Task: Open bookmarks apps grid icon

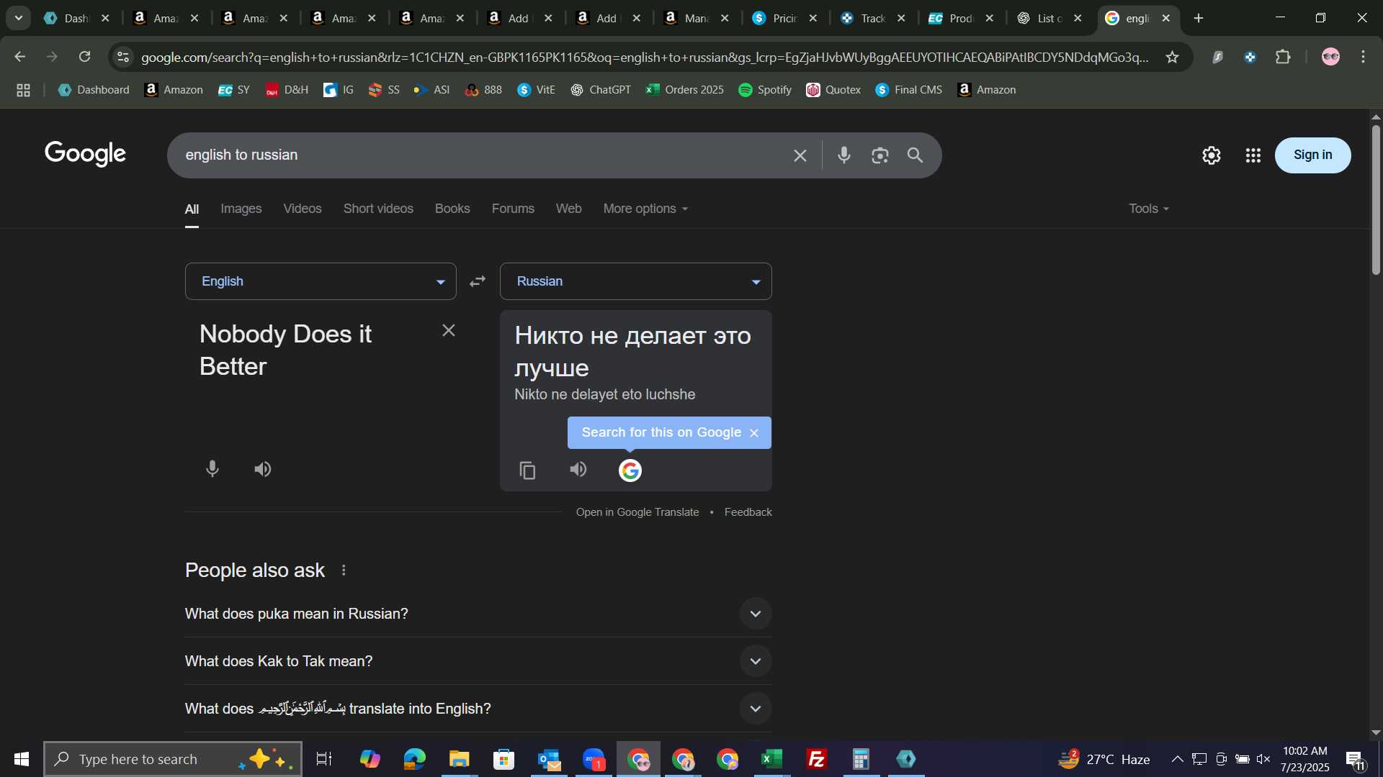Action: coord(23,90)
